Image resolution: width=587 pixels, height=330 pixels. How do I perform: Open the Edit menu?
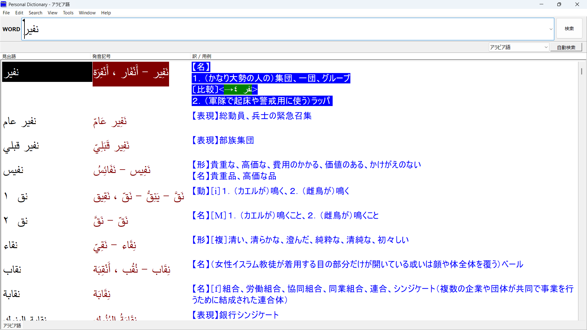(19, 13)
